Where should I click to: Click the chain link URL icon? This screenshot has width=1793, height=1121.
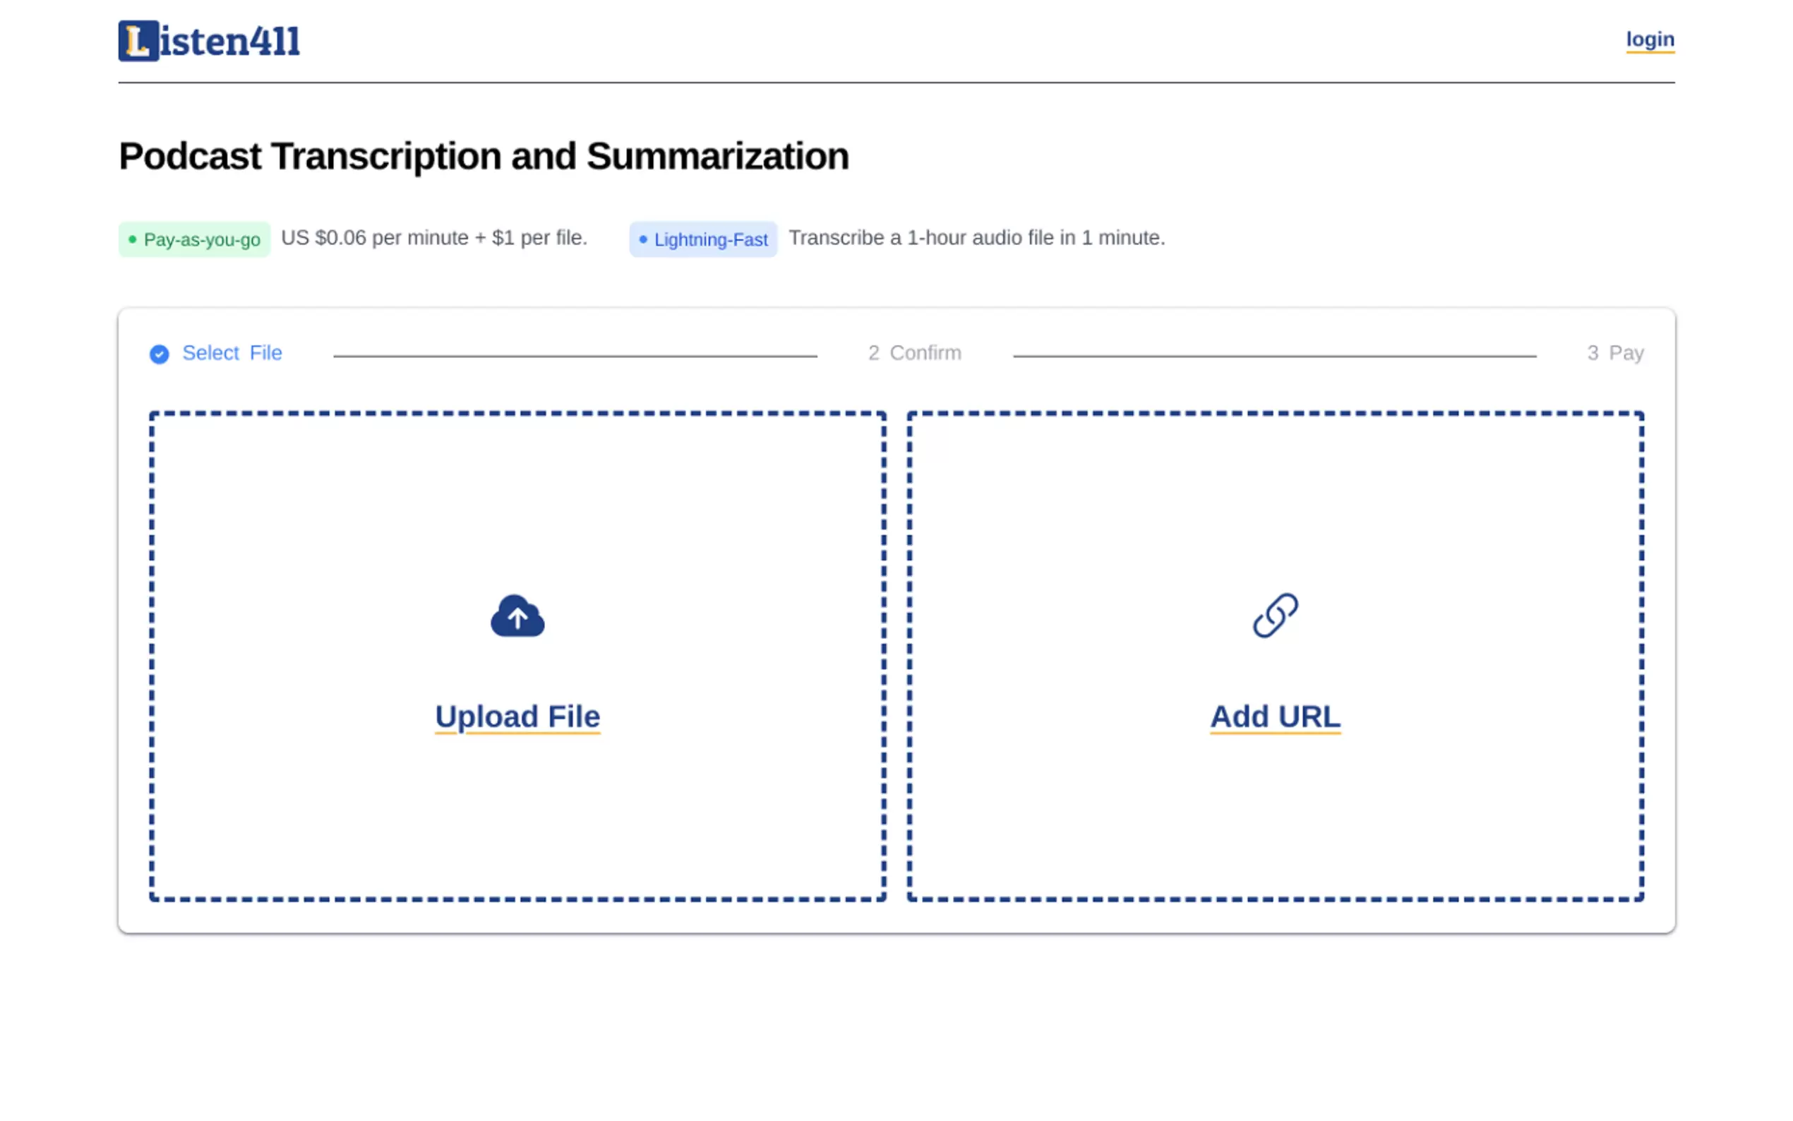pyautogui.click(x=1275, y=615)
